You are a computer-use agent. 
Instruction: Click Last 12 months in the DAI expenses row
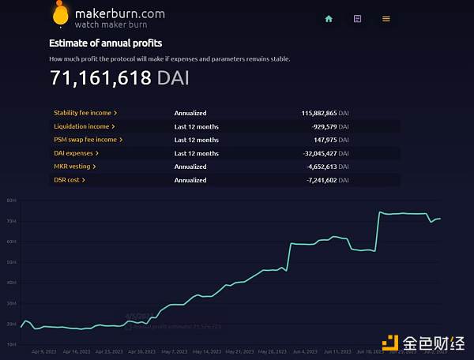[x=197, y=153]
